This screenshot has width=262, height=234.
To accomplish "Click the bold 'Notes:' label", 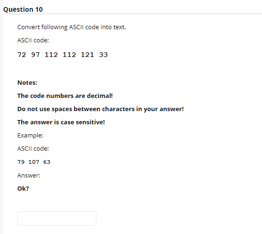I will point(27,83).
